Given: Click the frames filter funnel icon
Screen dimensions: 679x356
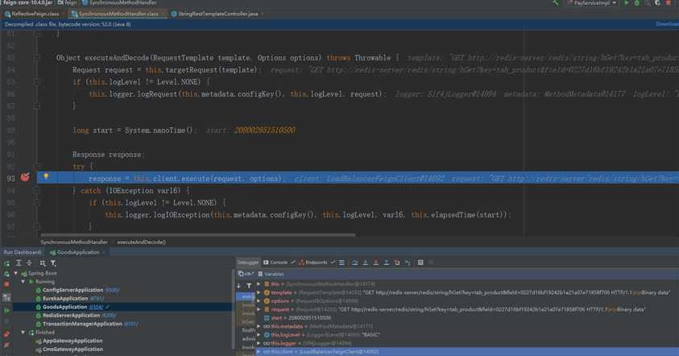Looking at the screenshot, I should point(249,285).
